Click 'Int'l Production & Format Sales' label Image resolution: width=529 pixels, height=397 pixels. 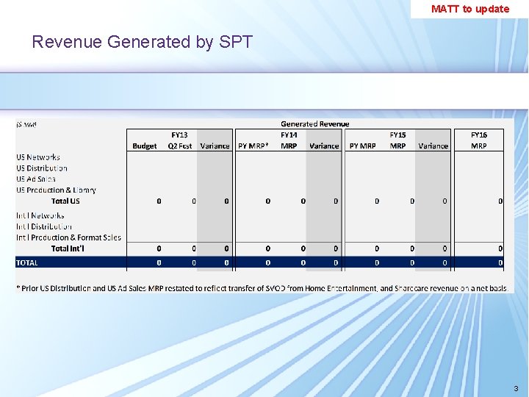point(68,237)
